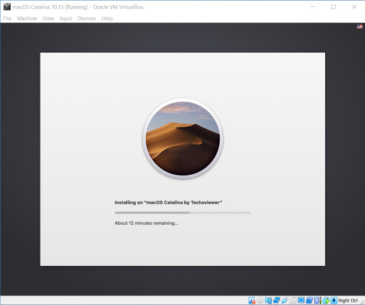The width and height of the screenshot is (365, 305).
Task: Click the recording status icon
Action: [310, 300]
